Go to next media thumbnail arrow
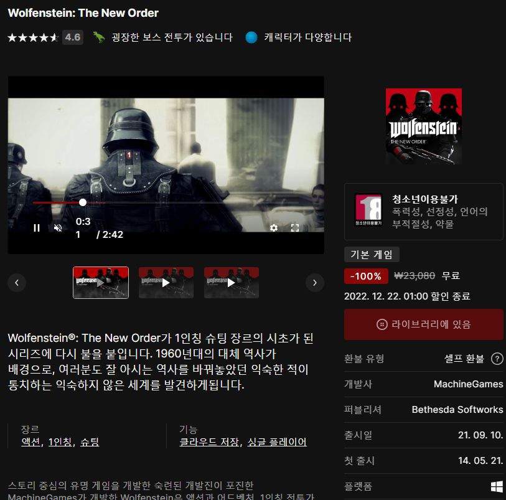This screenshot has height=500, width=506. pos(315,283)
